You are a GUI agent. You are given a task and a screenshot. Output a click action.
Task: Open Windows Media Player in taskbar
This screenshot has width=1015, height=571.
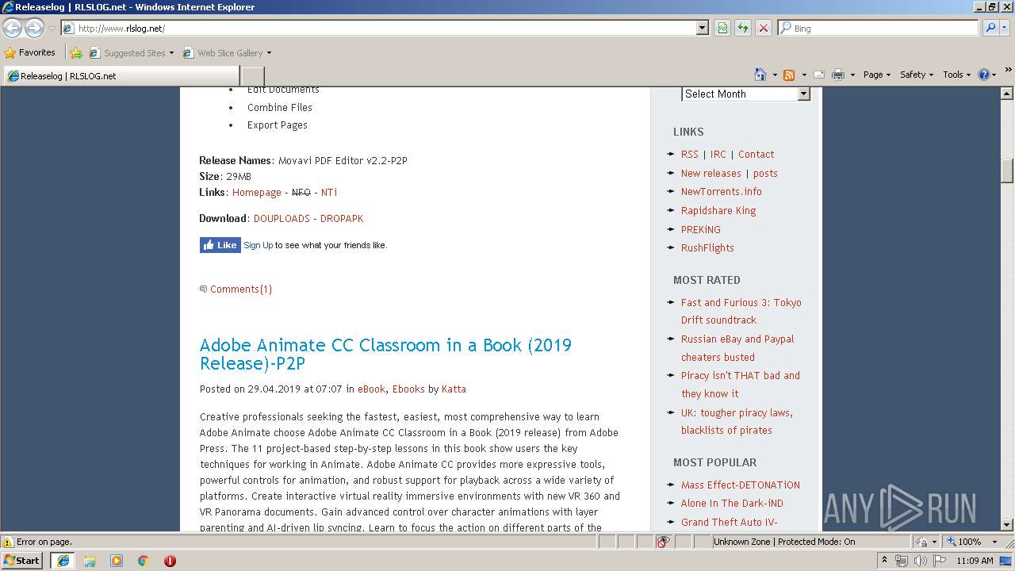(x=117, y=561)
